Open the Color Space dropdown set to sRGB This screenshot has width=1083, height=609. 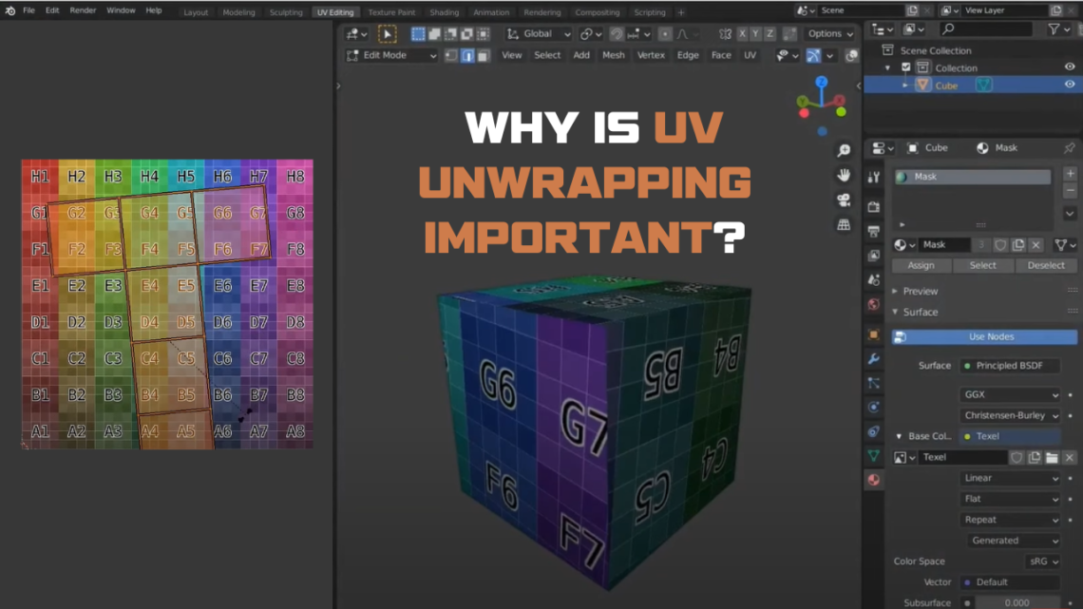click(1042, 561)
